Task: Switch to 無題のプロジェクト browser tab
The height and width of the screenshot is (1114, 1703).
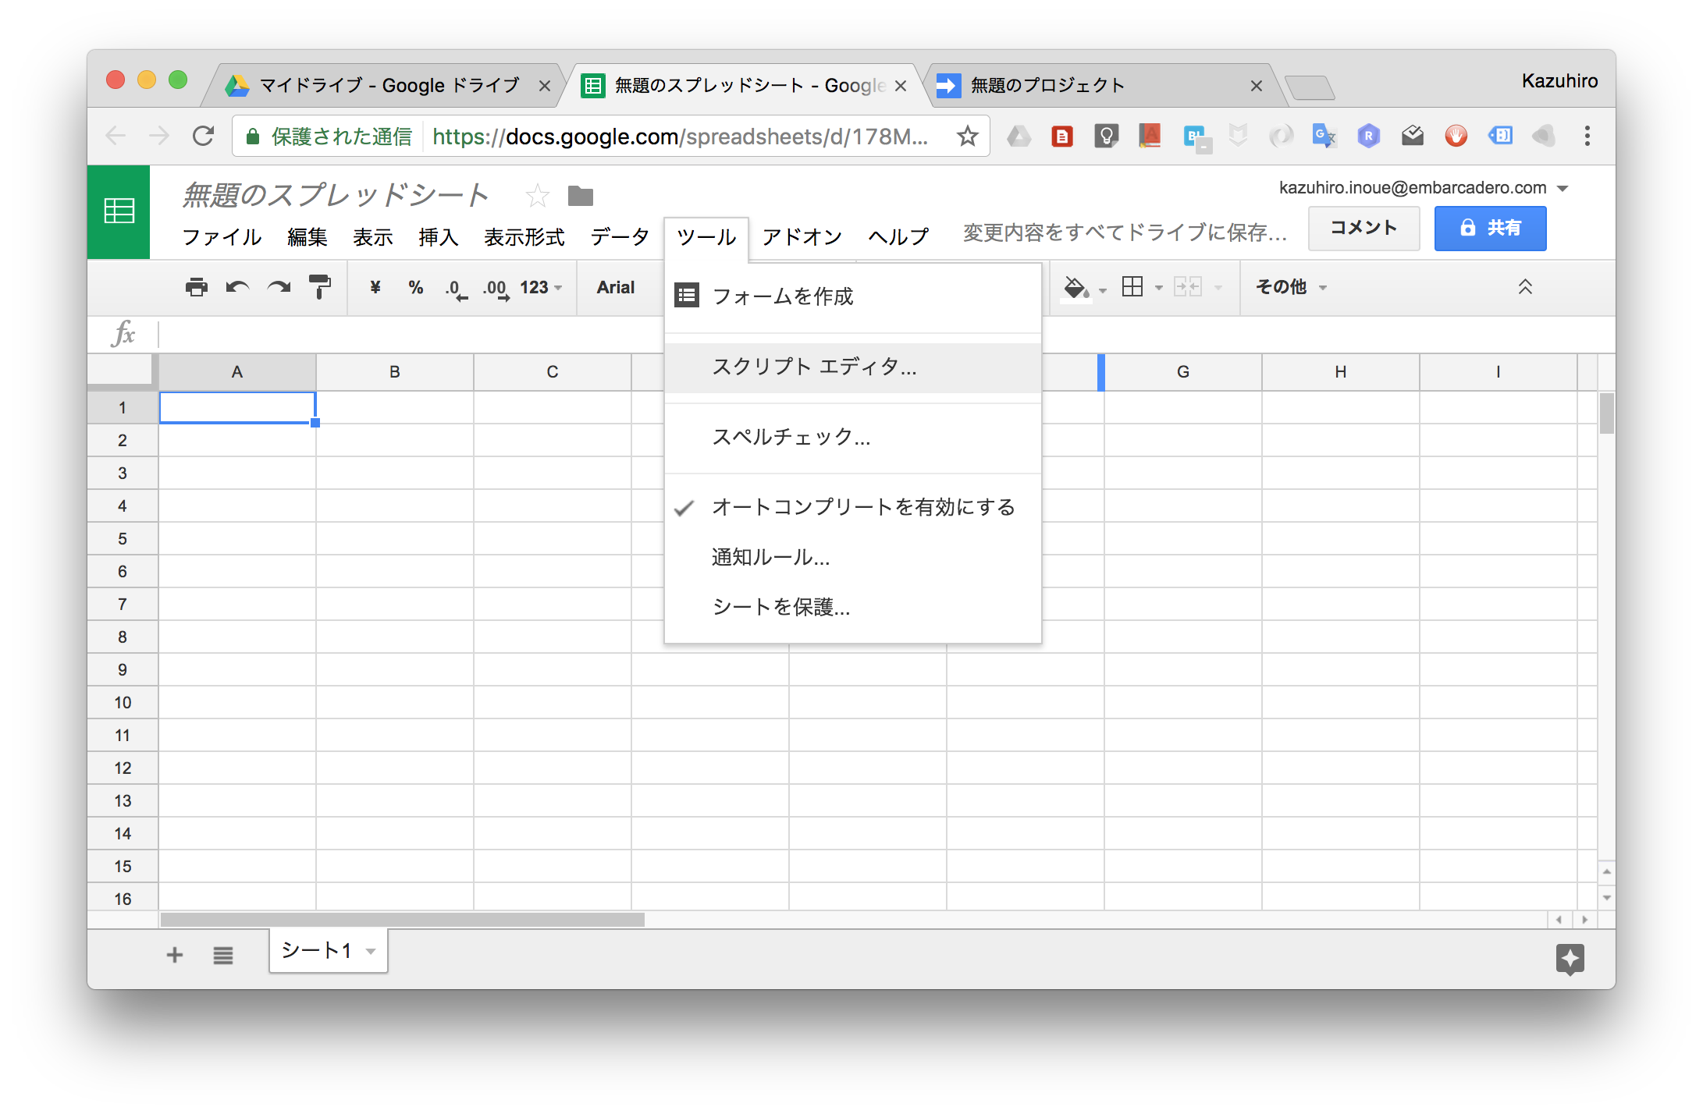Action: click(x=1103, y=85)
